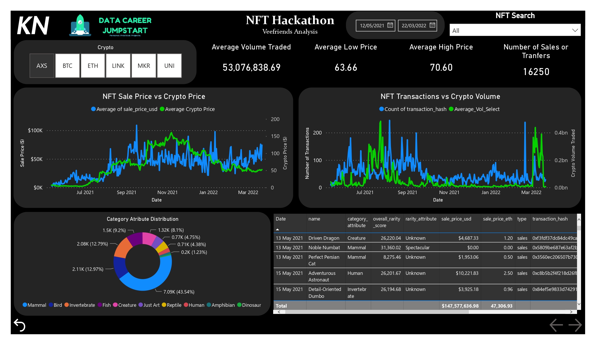
Task: Select AXS crypto slicer tile
Action: click(42, 66)
